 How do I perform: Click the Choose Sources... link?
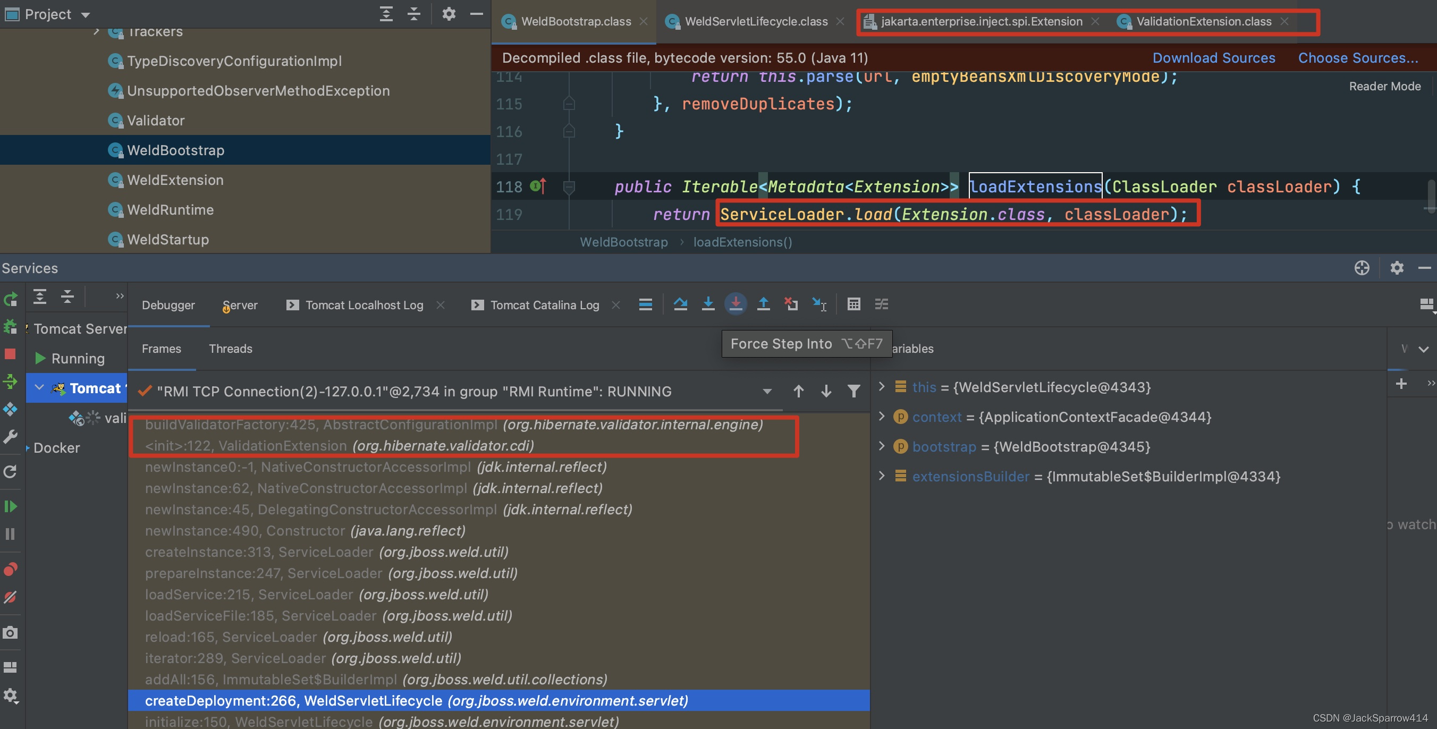click(1358, 58)
